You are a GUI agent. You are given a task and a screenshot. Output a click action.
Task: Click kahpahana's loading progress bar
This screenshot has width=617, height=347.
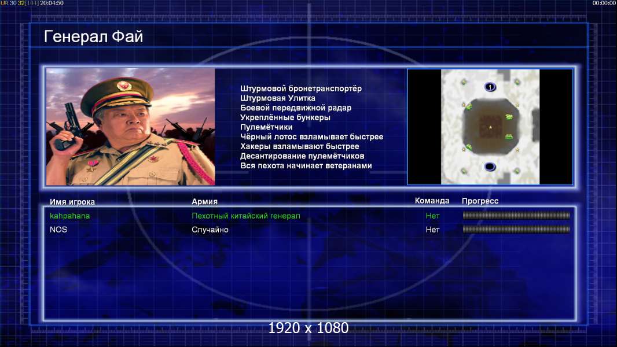click(x=516, y=215)
